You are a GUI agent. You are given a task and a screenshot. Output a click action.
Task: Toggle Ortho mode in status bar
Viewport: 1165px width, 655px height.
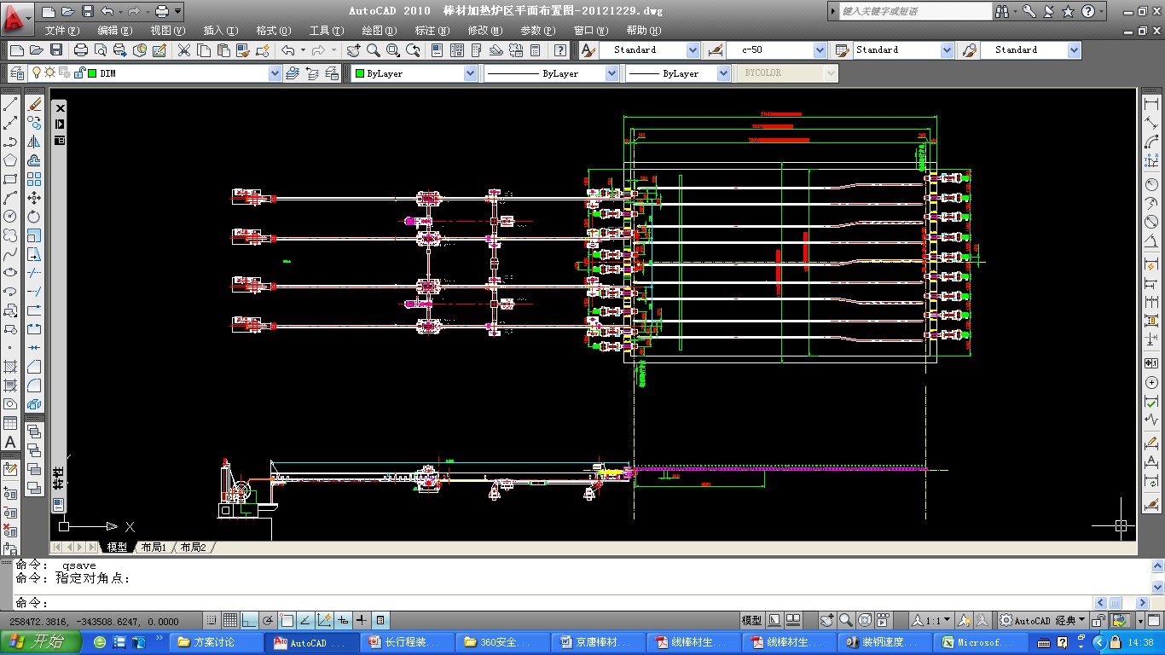point(249,620)
